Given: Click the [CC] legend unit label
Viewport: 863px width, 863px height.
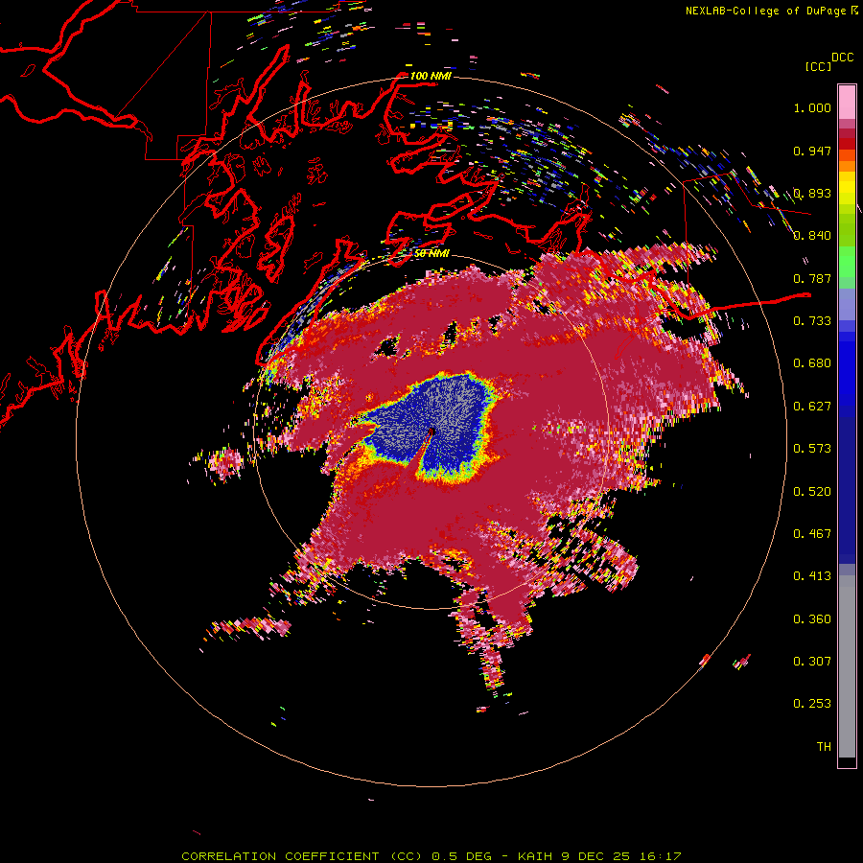Looking at the screenshot, I should point(818,66).
